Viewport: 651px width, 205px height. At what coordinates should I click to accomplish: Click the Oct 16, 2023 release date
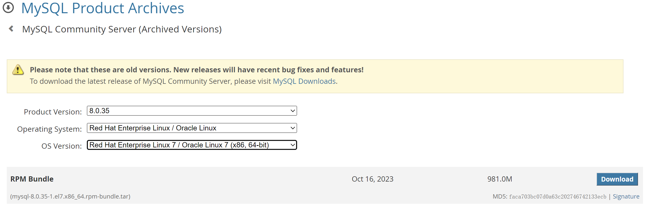click(x=372, y=179)
